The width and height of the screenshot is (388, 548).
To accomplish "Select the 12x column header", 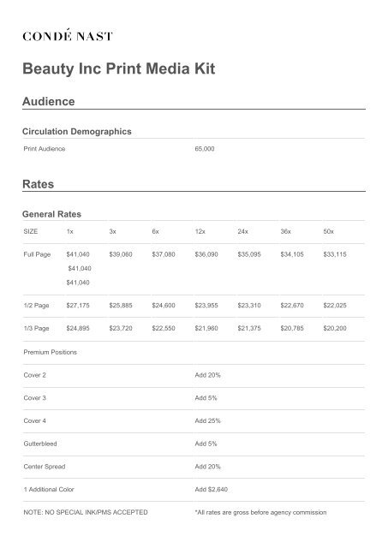I will [x=200, y=231].
